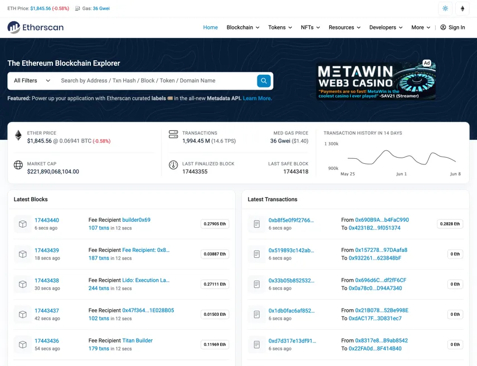Viewport: 477px width, 366px height.
Task: Click the ETH Price $1,845.56 link in top bar
Action: tap(41, 8)
